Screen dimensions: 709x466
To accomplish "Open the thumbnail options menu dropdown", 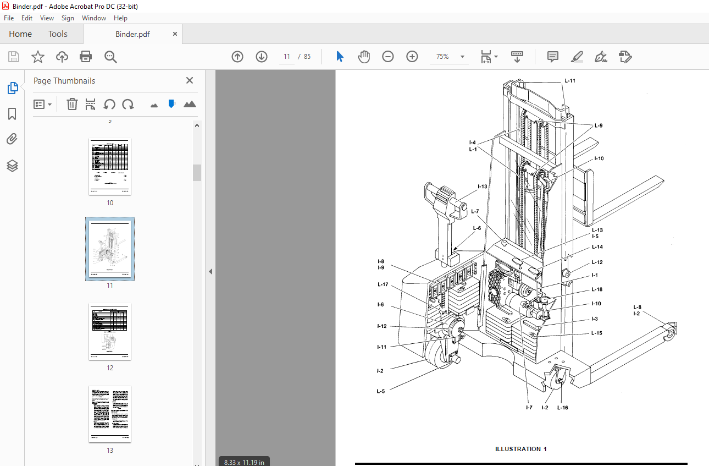I will coord(42,104).
